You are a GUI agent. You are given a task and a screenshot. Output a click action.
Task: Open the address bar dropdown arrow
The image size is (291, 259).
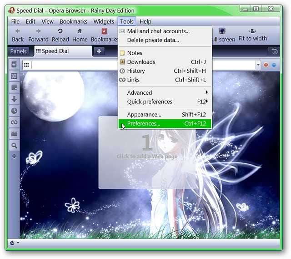[x=258, y=65]
